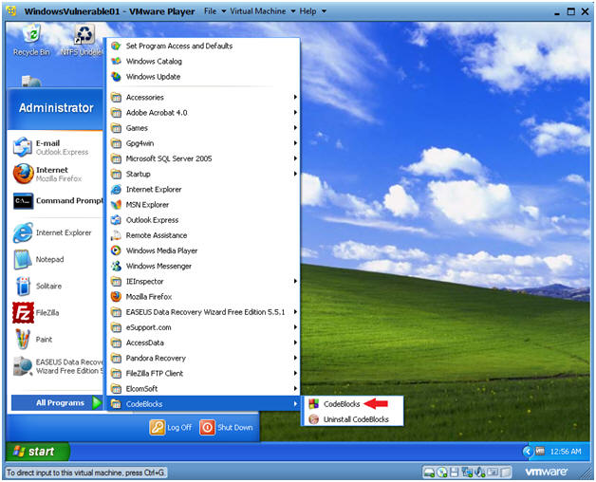The image size is (596, 482).
Task: Expand Microsoft SQL Server 2005 arrow
Action: coord(295,158)
